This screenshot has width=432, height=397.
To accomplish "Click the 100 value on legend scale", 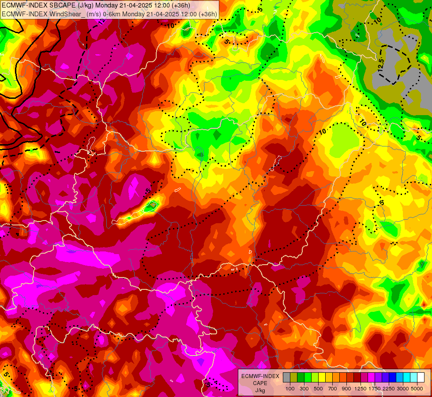I will [x=290, y=389].
